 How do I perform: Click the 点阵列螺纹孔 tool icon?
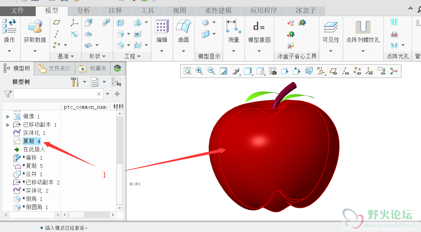click(x=363, y=27)
